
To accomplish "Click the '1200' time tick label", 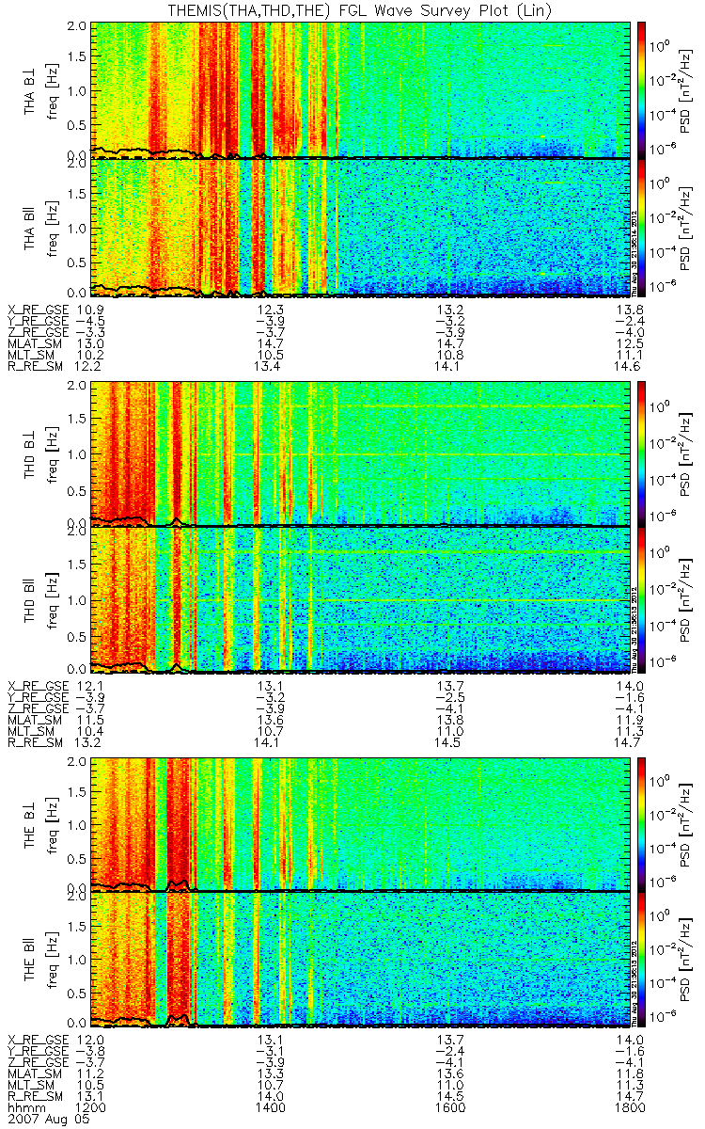I will tap(91, 1108).
